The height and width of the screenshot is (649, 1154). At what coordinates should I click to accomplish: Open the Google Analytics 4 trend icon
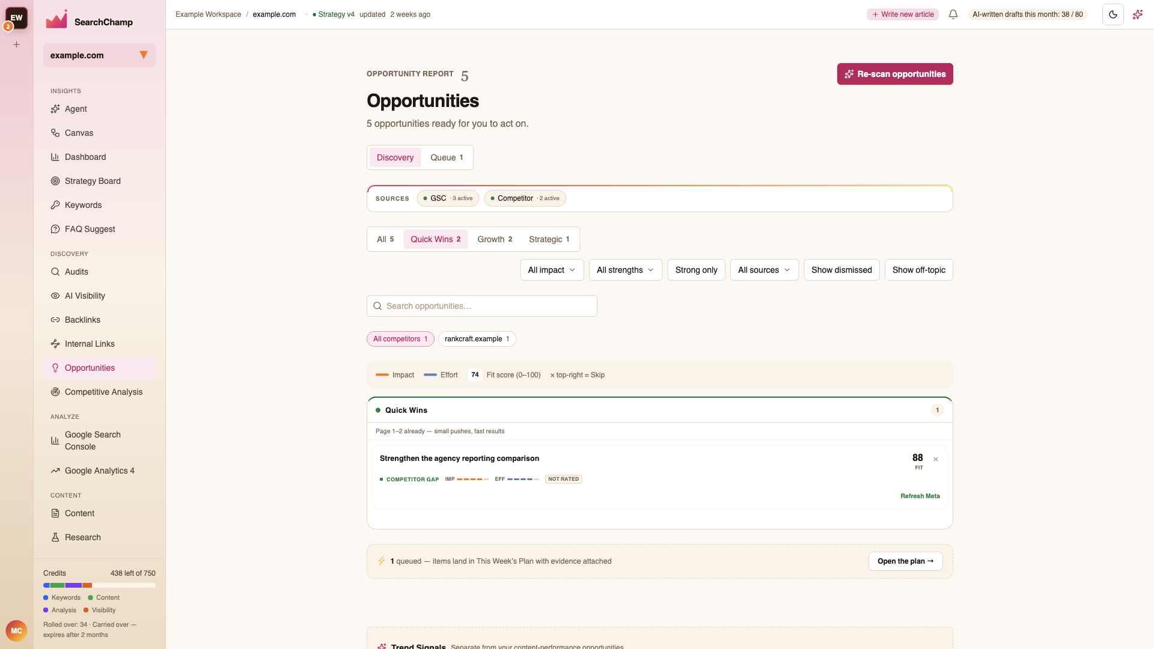(55, 471)
